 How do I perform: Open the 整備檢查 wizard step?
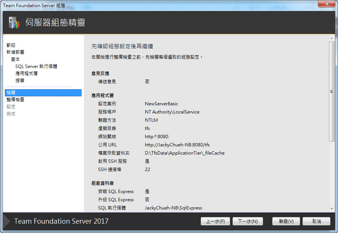click(x=15, y=99)
